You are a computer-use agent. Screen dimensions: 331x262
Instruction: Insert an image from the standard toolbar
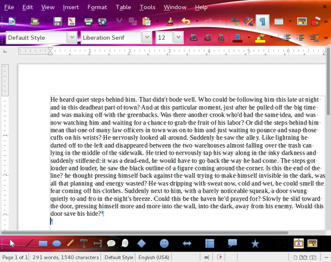tap(302, 21)
